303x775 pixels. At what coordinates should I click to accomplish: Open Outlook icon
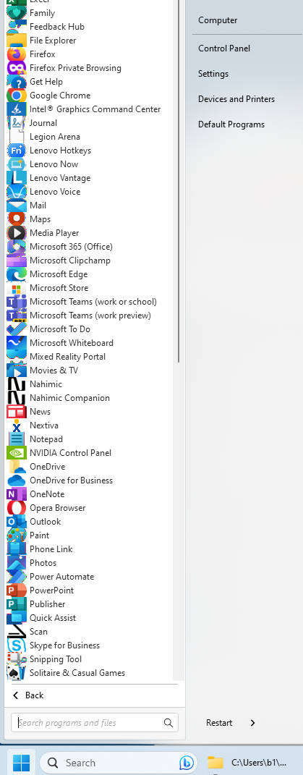coord(17,522)
